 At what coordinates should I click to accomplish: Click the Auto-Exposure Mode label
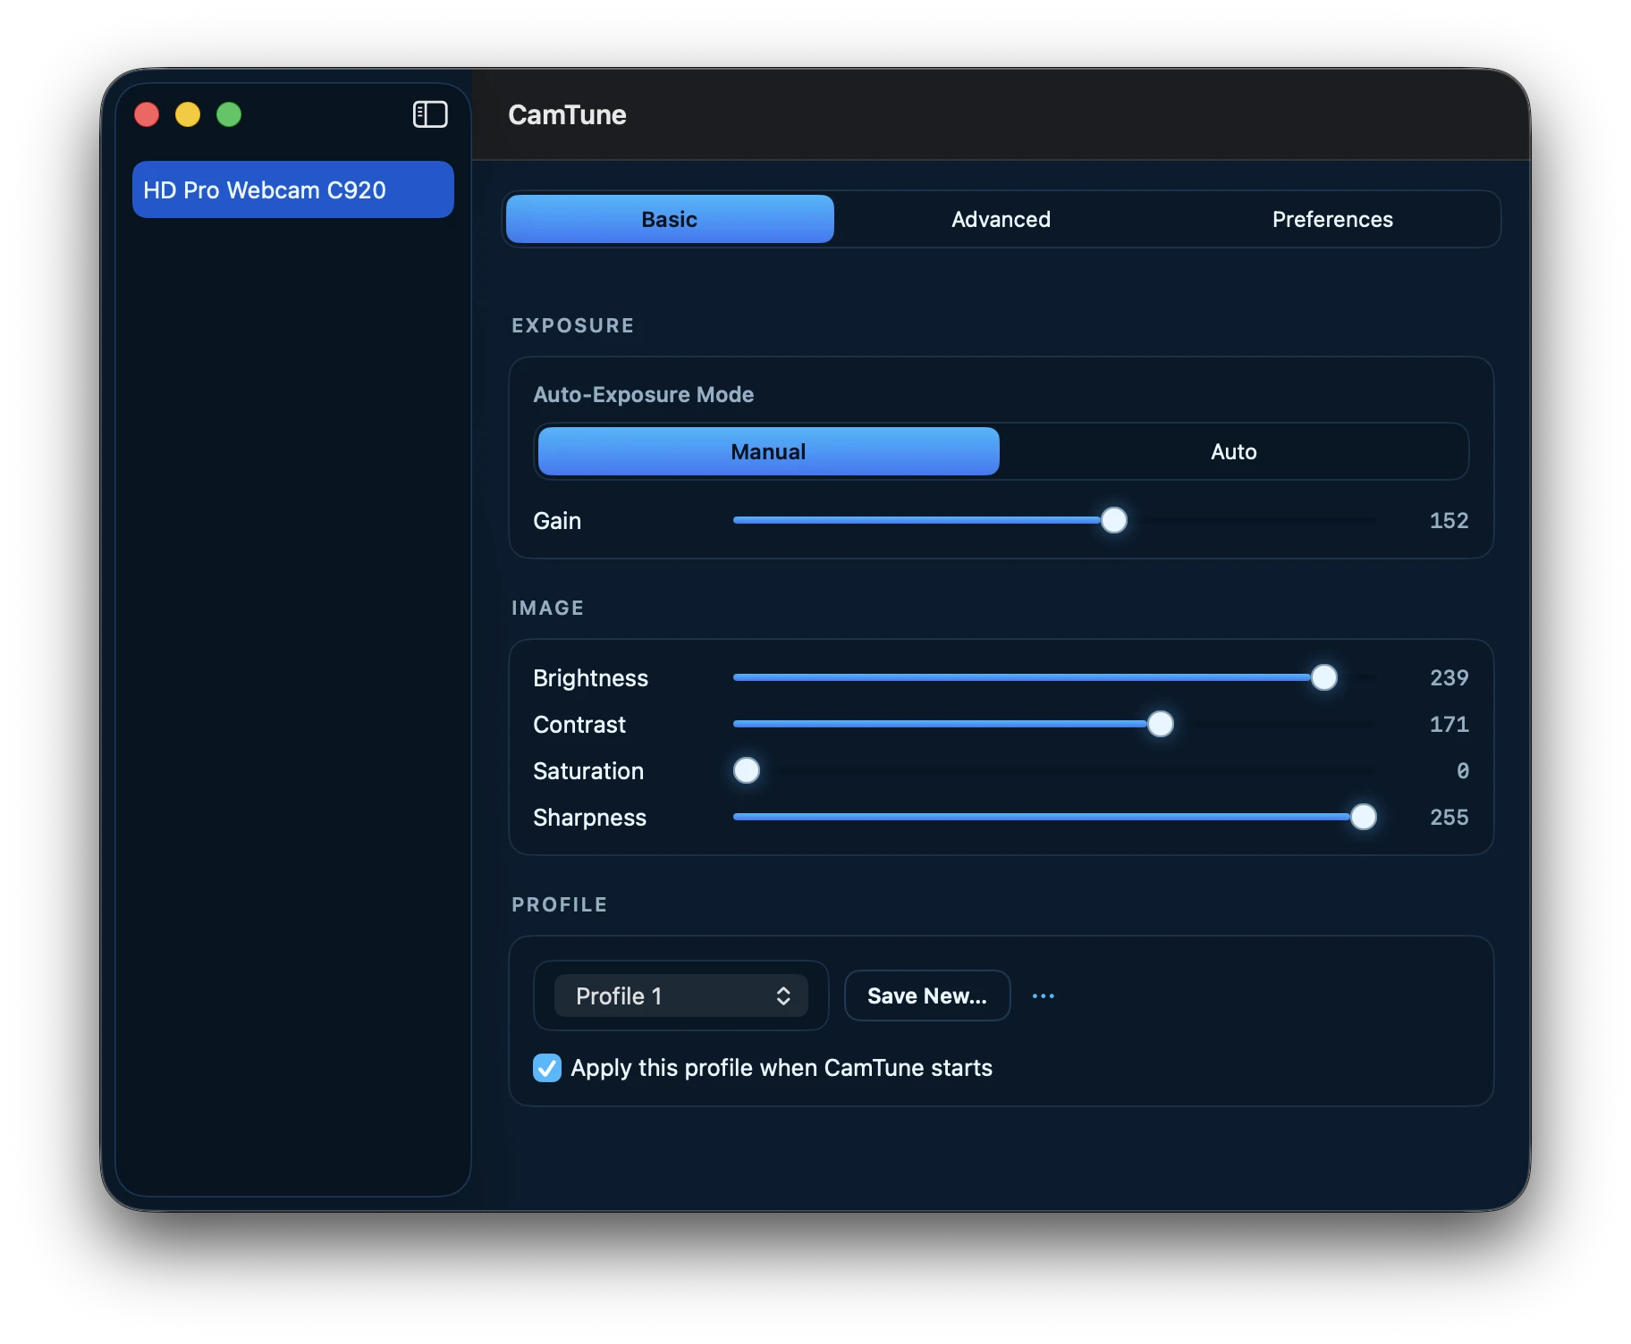click(x=644, y=394)
